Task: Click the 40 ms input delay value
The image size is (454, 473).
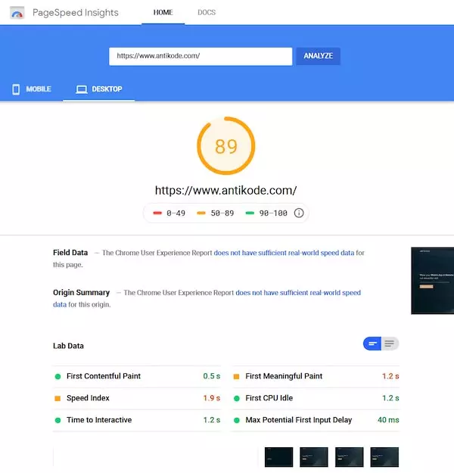Action: point(388,420)
